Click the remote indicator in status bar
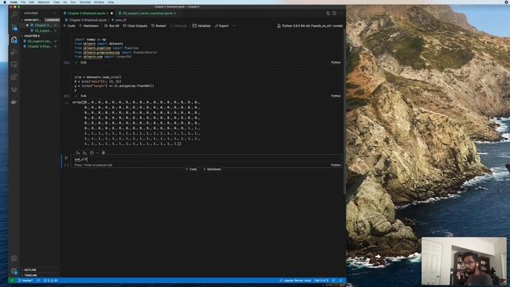Image resolution: width=510 pixels, height=287 pixels. tap(12, 281)
